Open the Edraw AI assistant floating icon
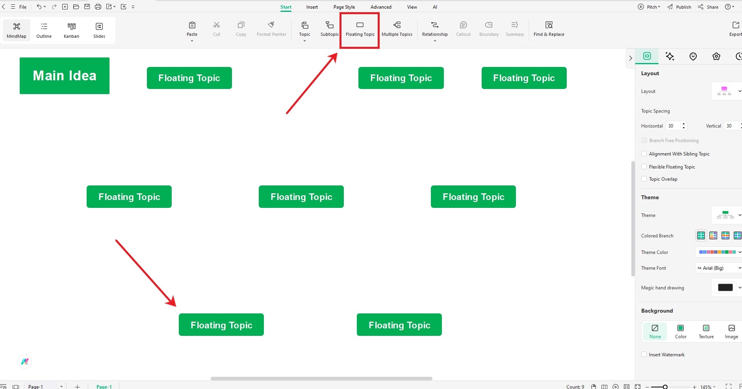The height and width of the screenshot is (389, 742). [25, 361]
